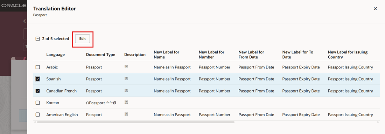Click 'New Label for Number' column header
Screen dimensions: 385x134
[x=212, y=55]
